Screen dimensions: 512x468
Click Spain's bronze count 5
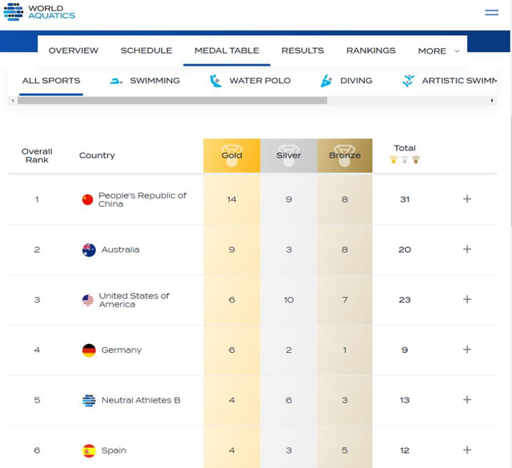click(345, 450)
